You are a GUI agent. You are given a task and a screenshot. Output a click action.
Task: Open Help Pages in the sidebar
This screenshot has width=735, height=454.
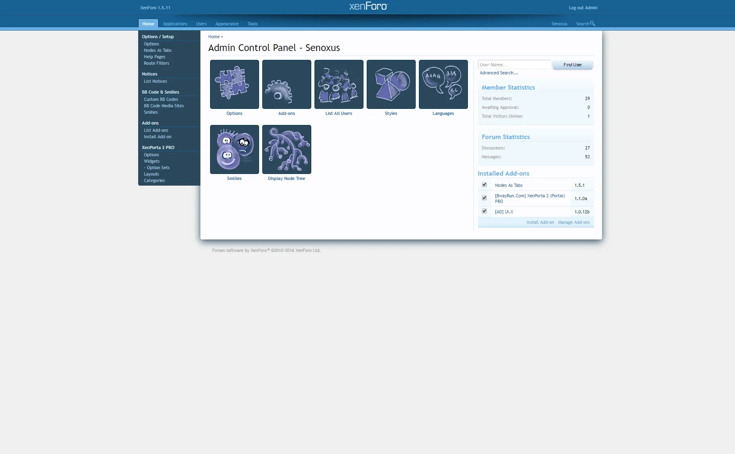[x=155, y=57]
